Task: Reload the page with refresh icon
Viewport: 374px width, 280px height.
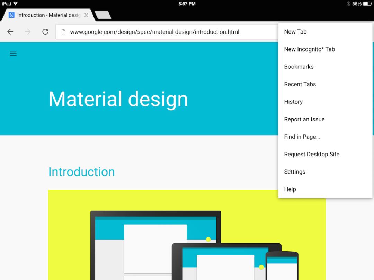Action: click(45, 32)
